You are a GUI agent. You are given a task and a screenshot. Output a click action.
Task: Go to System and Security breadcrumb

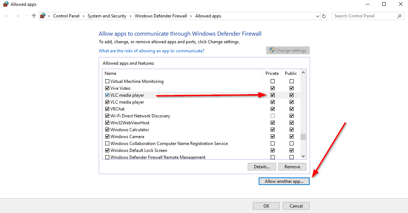coord(107,16)
